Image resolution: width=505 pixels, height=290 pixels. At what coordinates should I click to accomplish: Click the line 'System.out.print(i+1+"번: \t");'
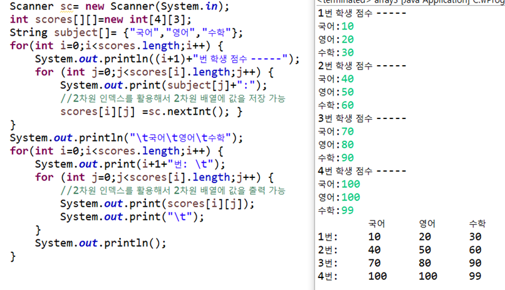click(130, 164)
